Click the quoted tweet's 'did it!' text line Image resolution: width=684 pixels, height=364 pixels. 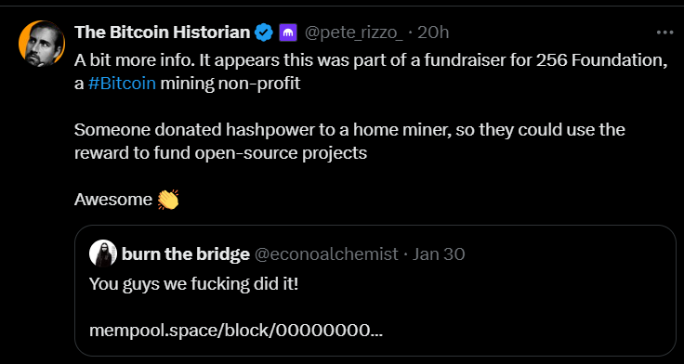coord(193,284)
